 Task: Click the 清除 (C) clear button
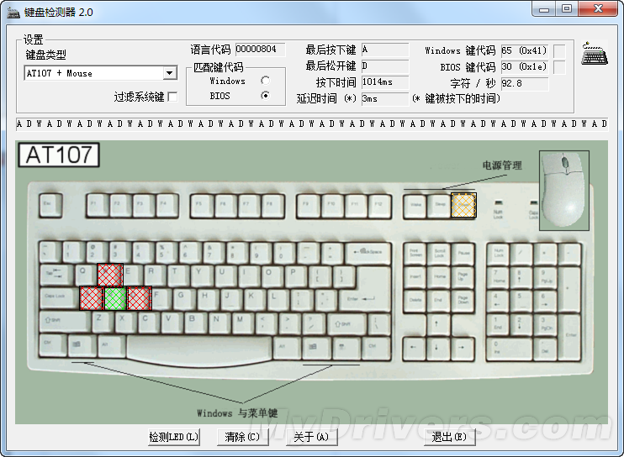(242, 437)
